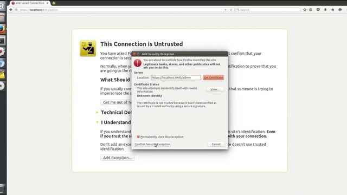
Task: Open the Hello chat bubble icon
Action: pyautogui.click(x=340, y=10)
